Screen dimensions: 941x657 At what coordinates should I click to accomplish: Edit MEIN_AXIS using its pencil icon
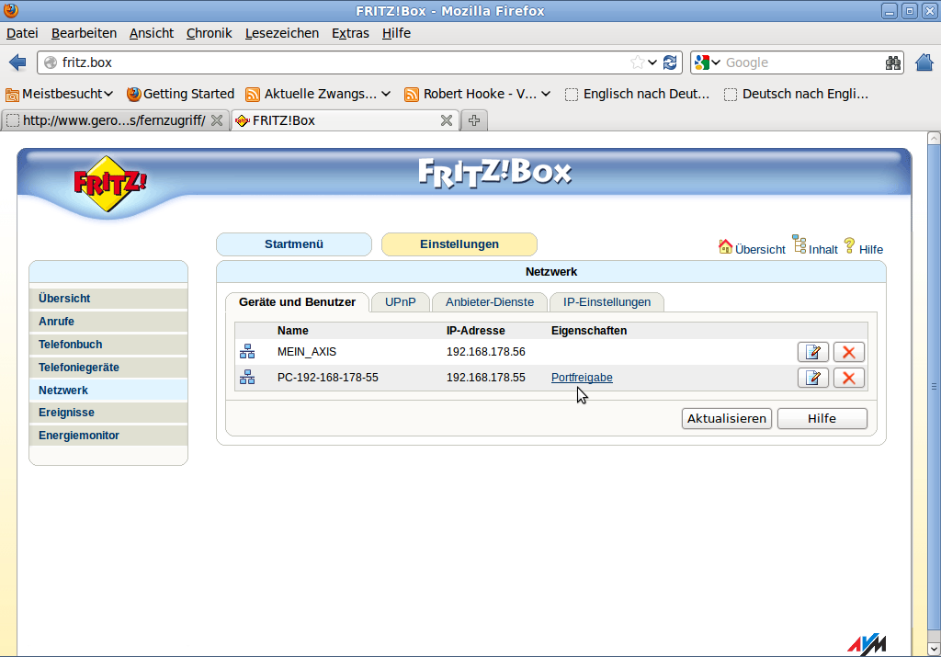click(x=812, y=351)
